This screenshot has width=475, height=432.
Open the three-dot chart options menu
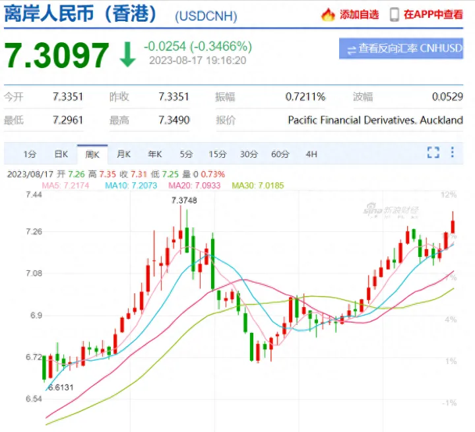[x=453, y=153]
